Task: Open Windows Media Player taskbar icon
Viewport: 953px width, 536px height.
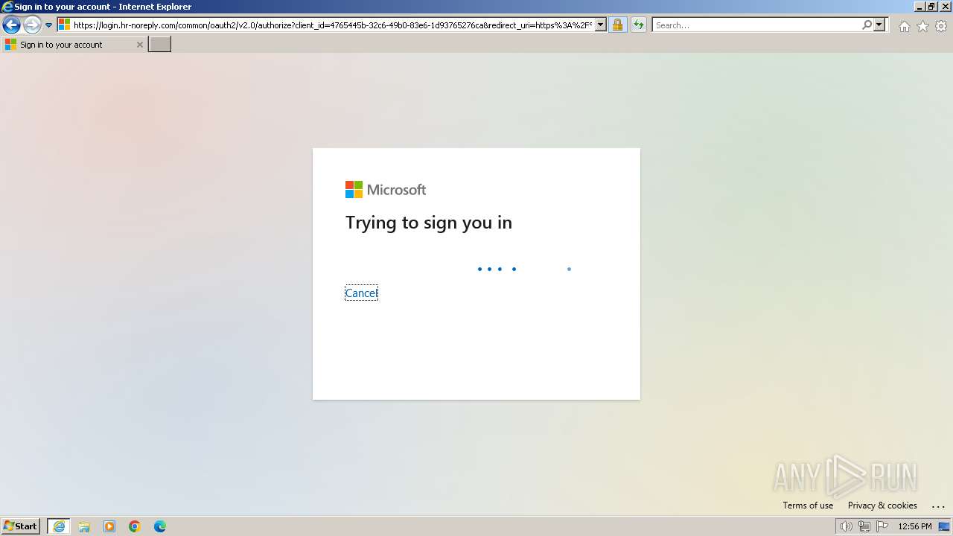Action: (x=109, y=526)
